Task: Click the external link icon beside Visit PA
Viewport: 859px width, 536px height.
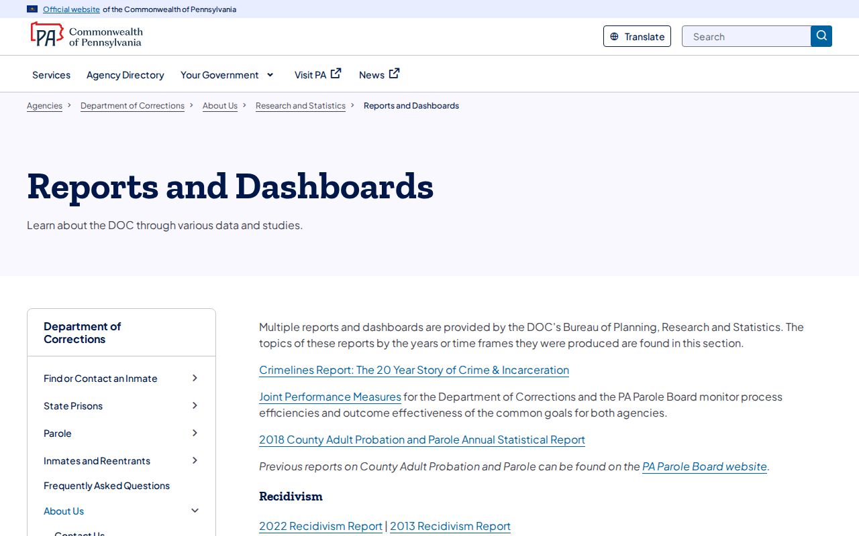Action: point(336,74)
